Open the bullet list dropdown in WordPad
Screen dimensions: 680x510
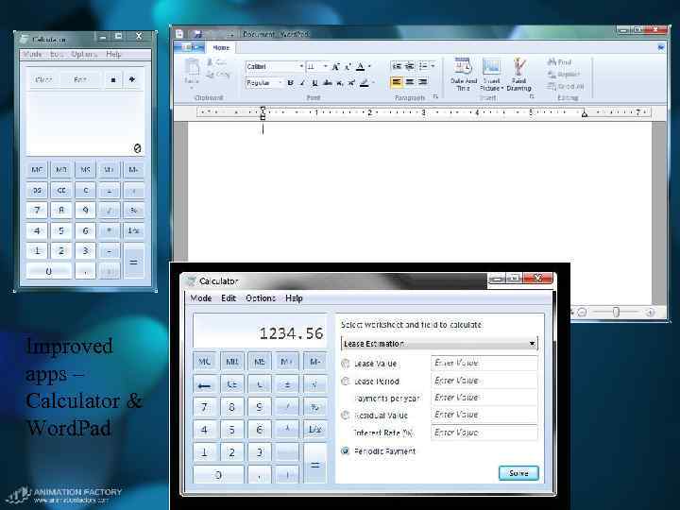tap(433, 66)
